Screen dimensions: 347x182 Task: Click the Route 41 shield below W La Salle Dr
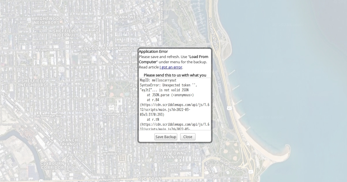[x=251, y=172]
